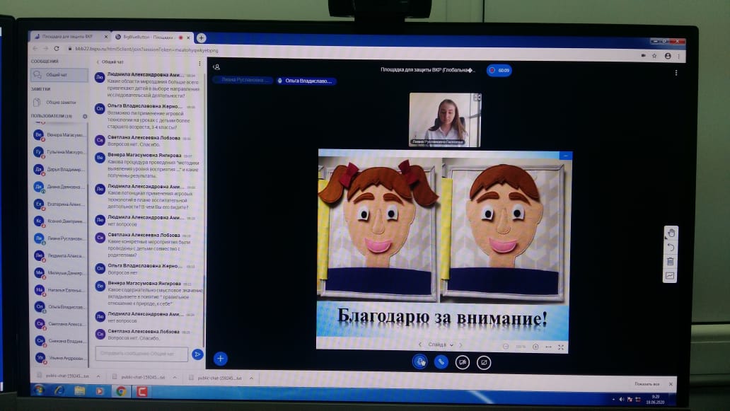Switch to the first browser tab
Screen dimensions: 730x411
[69, 35]
